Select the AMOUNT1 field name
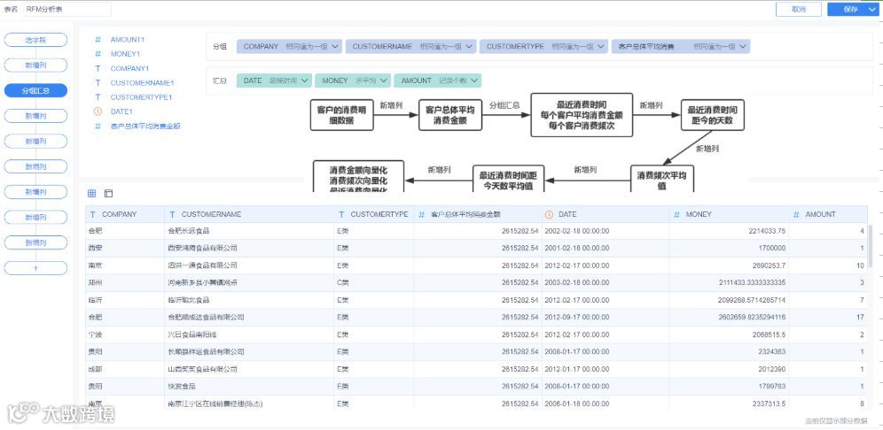Image resolution: width=883 pixels, height=430 pixels. (x=128, y=40)
